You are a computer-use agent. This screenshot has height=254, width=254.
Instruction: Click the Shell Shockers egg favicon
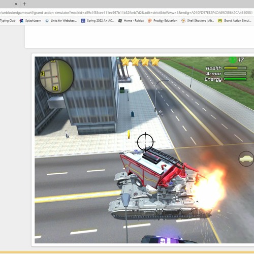[x=183, y=21]
